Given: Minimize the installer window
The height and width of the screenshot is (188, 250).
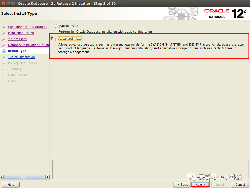Looking at the screenshot, I should click(x=8, y=3).
